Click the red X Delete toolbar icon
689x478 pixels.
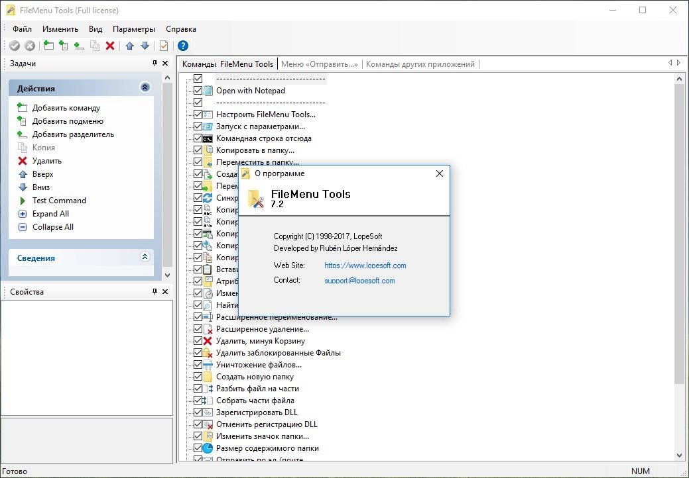110,46
